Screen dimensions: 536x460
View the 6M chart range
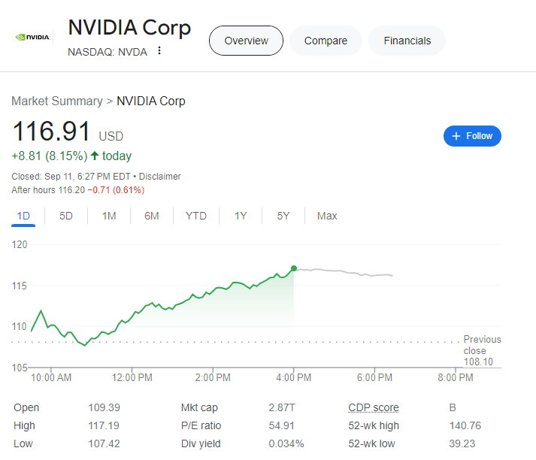[152, 216]
